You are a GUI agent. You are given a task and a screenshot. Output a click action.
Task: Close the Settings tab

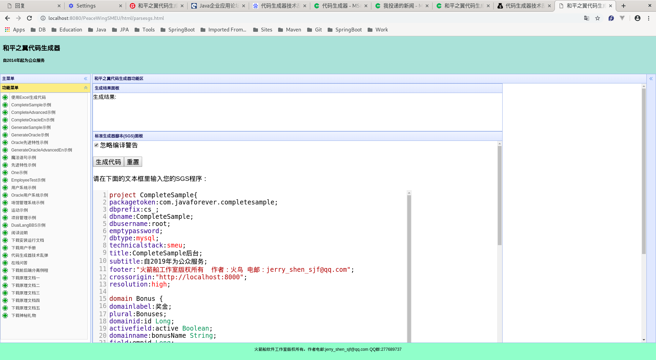(x=121, y=6)
